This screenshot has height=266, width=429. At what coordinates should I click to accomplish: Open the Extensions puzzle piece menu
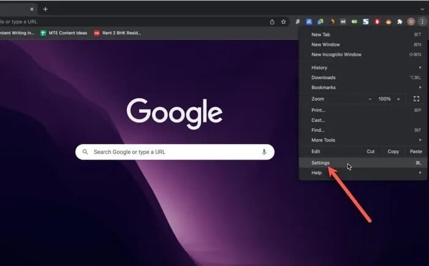pos(400,21)
